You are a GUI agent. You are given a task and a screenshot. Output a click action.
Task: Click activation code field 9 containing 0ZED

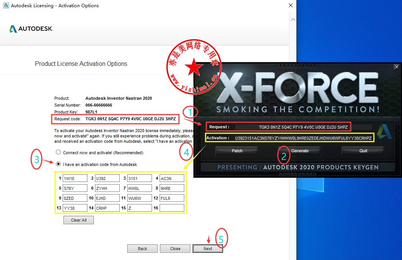pos(75,198)
